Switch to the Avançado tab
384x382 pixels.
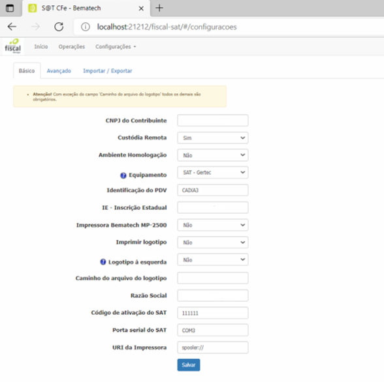tap(59, 71)
